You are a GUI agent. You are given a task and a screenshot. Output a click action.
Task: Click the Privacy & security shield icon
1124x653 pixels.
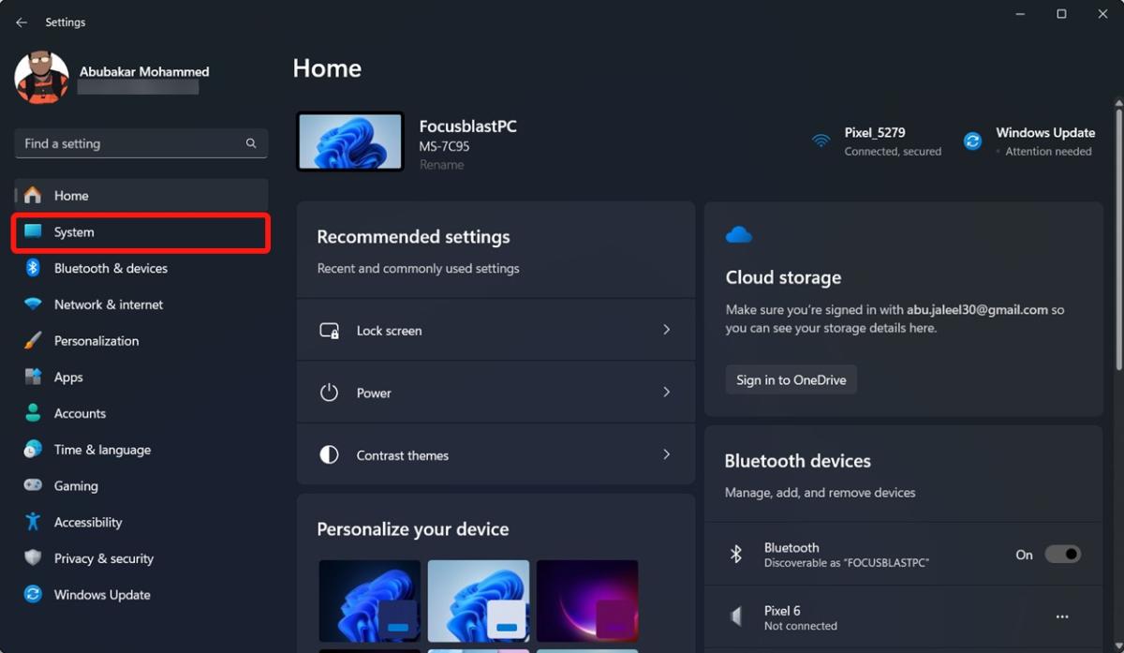[34, 558]
